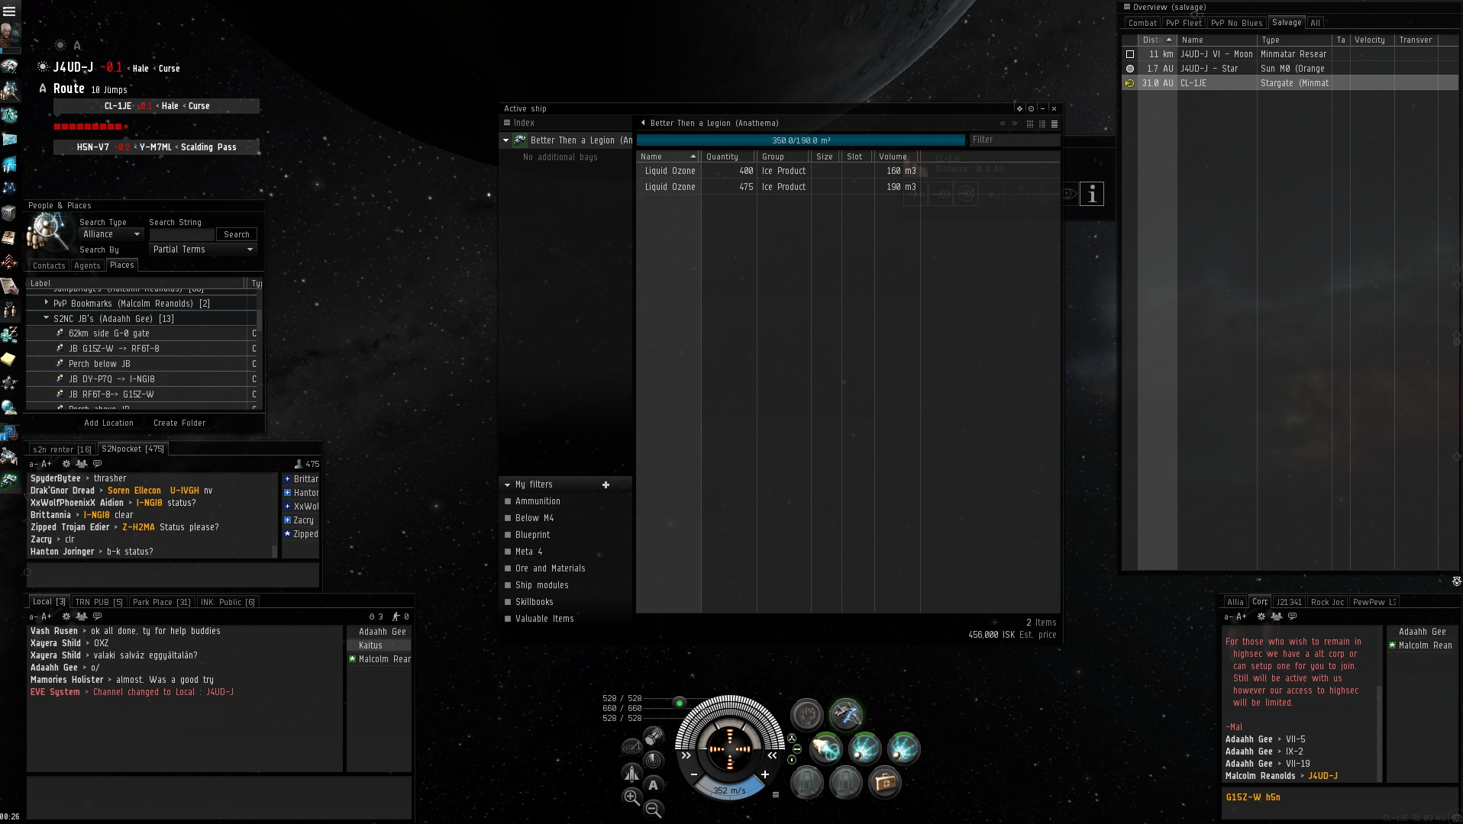
Task: Click the Create Folder button
Action: [179, 423]
